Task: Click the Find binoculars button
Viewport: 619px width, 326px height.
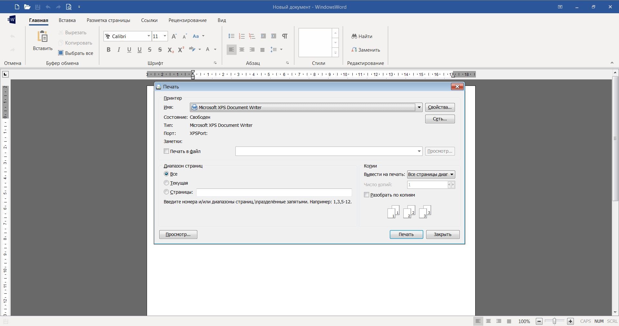Action: [362, 36]
